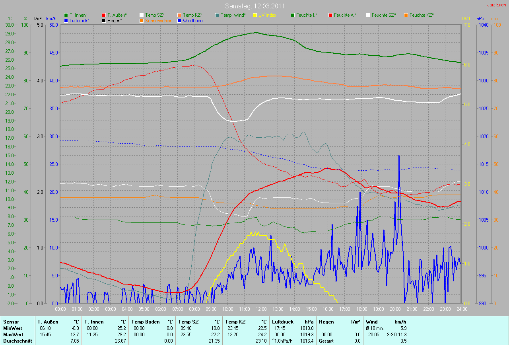Click the Feuchte SZ* legend label

[x=384, y=15]
